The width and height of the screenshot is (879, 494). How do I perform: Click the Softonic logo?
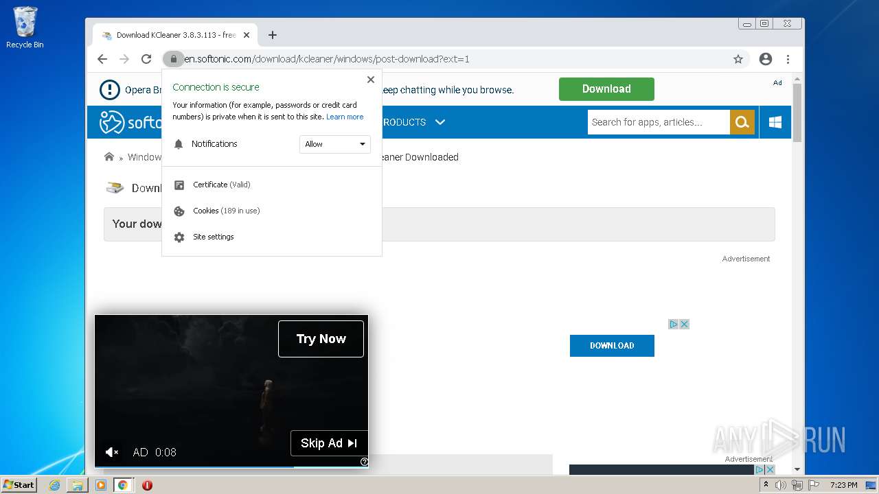[130, 122]
